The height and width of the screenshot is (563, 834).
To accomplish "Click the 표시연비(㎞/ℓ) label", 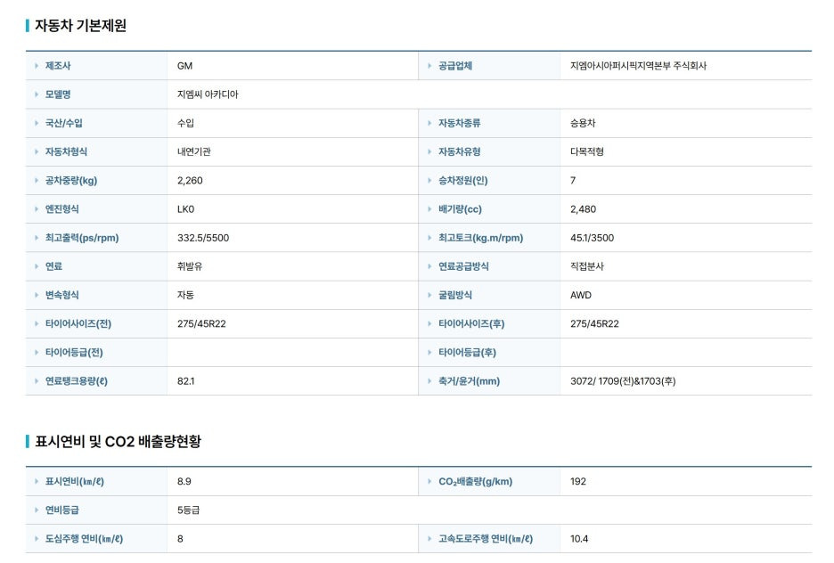I will coord(75,482).
